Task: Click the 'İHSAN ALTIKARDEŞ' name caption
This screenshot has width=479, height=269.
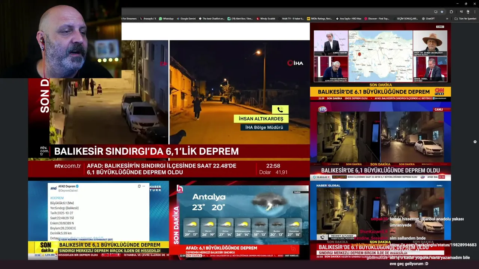Action: [261, 119]
